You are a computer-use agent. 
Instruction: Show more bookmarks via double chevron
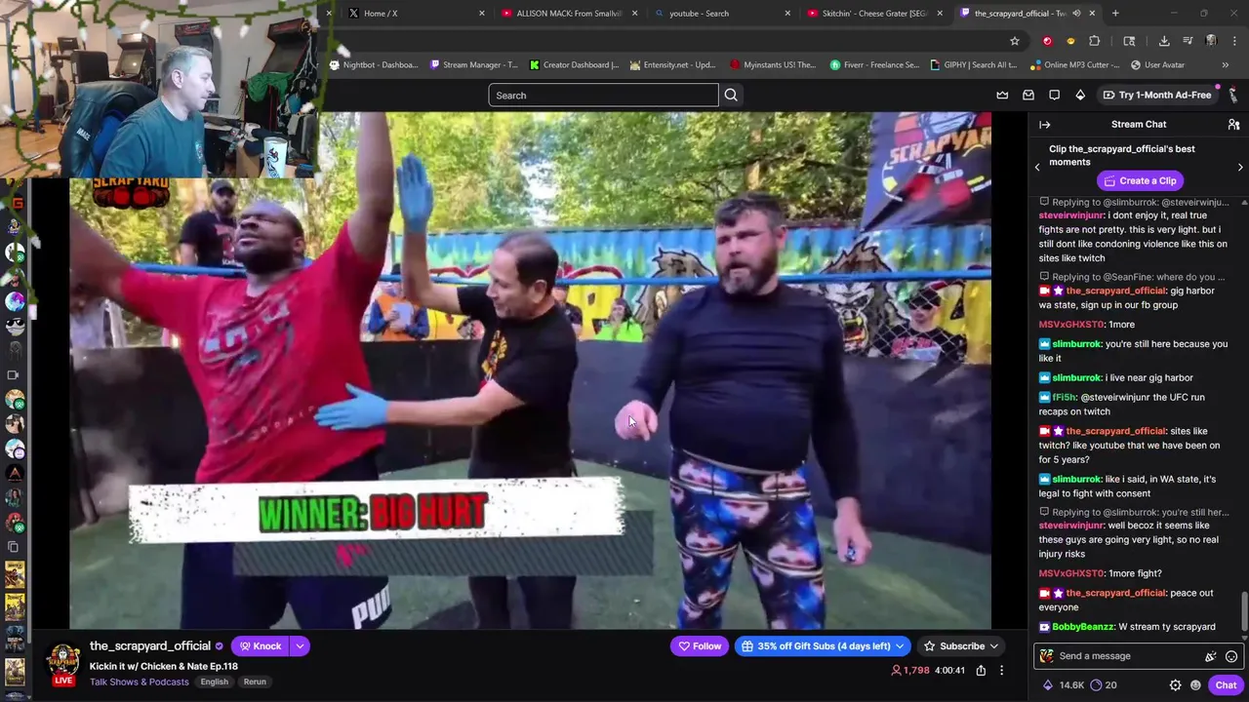point(1226,65)
